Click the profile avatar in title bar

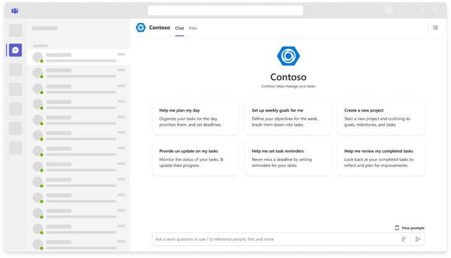click(388, 11)
